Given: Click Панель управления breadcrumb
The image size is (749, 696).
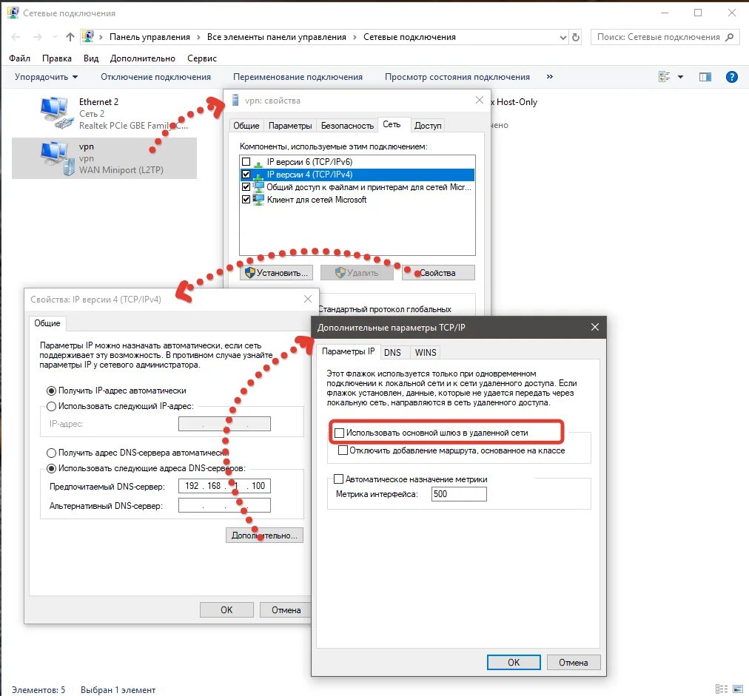Looking at the screenshot, I should [150, 37].
